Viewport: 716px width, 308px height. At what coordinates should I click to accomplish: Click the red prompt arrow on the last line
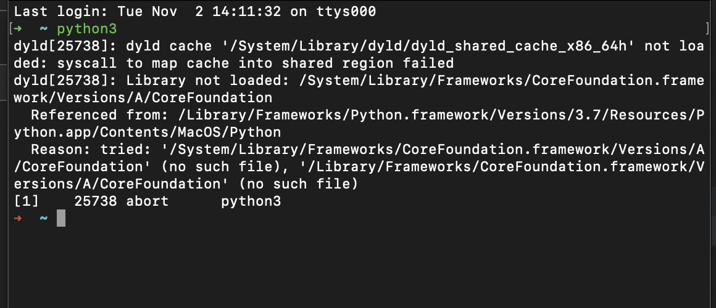tap(17, 218)
